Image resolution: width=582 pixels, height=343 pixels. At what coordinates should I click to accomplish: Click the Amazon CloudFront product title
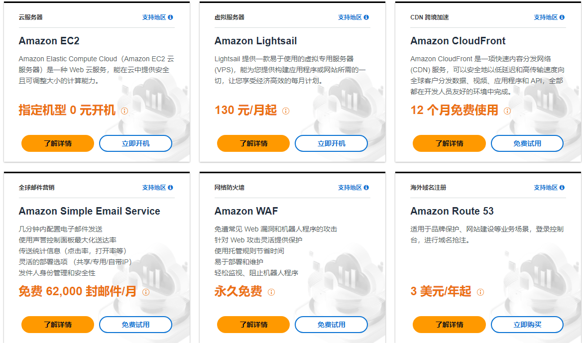458,41
